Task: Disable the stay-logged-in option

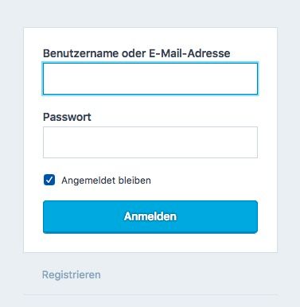Action: (x=49, y=180)
